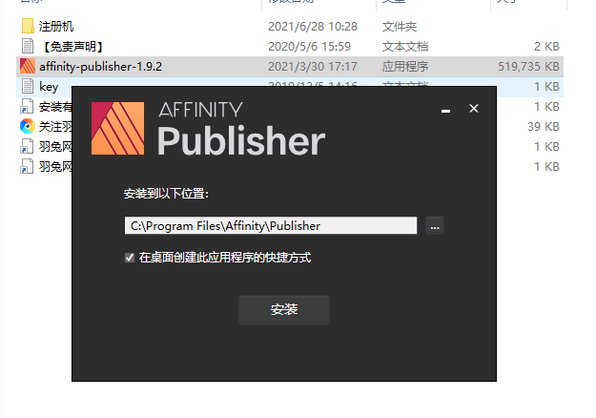
Task: Click the 2021/3/30 17:17 date cell
Action: tap(313, 67)
